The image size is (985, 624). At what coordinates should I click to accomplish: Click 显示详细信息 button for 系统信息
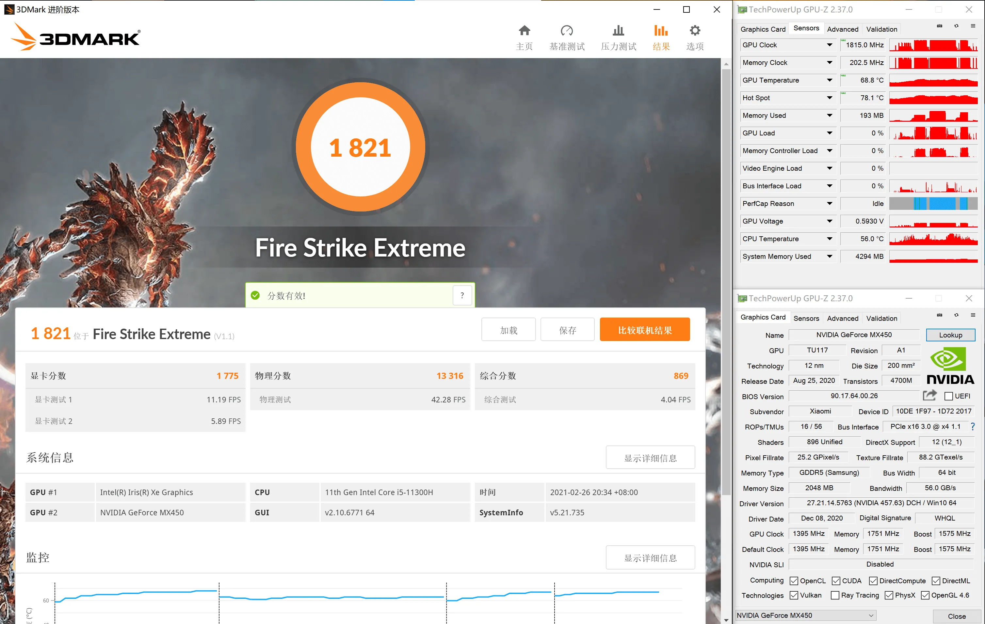pos(650,457)
